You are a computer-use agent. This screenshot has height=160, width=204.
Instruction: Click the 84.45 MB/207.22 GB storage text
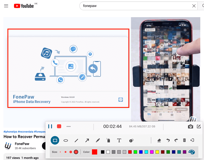pyautogui.click(x=142, y=127)
